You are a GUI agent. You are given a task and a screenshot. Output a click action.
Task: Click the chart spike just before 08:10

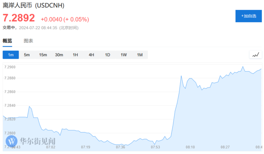click(x=181, y=76)
